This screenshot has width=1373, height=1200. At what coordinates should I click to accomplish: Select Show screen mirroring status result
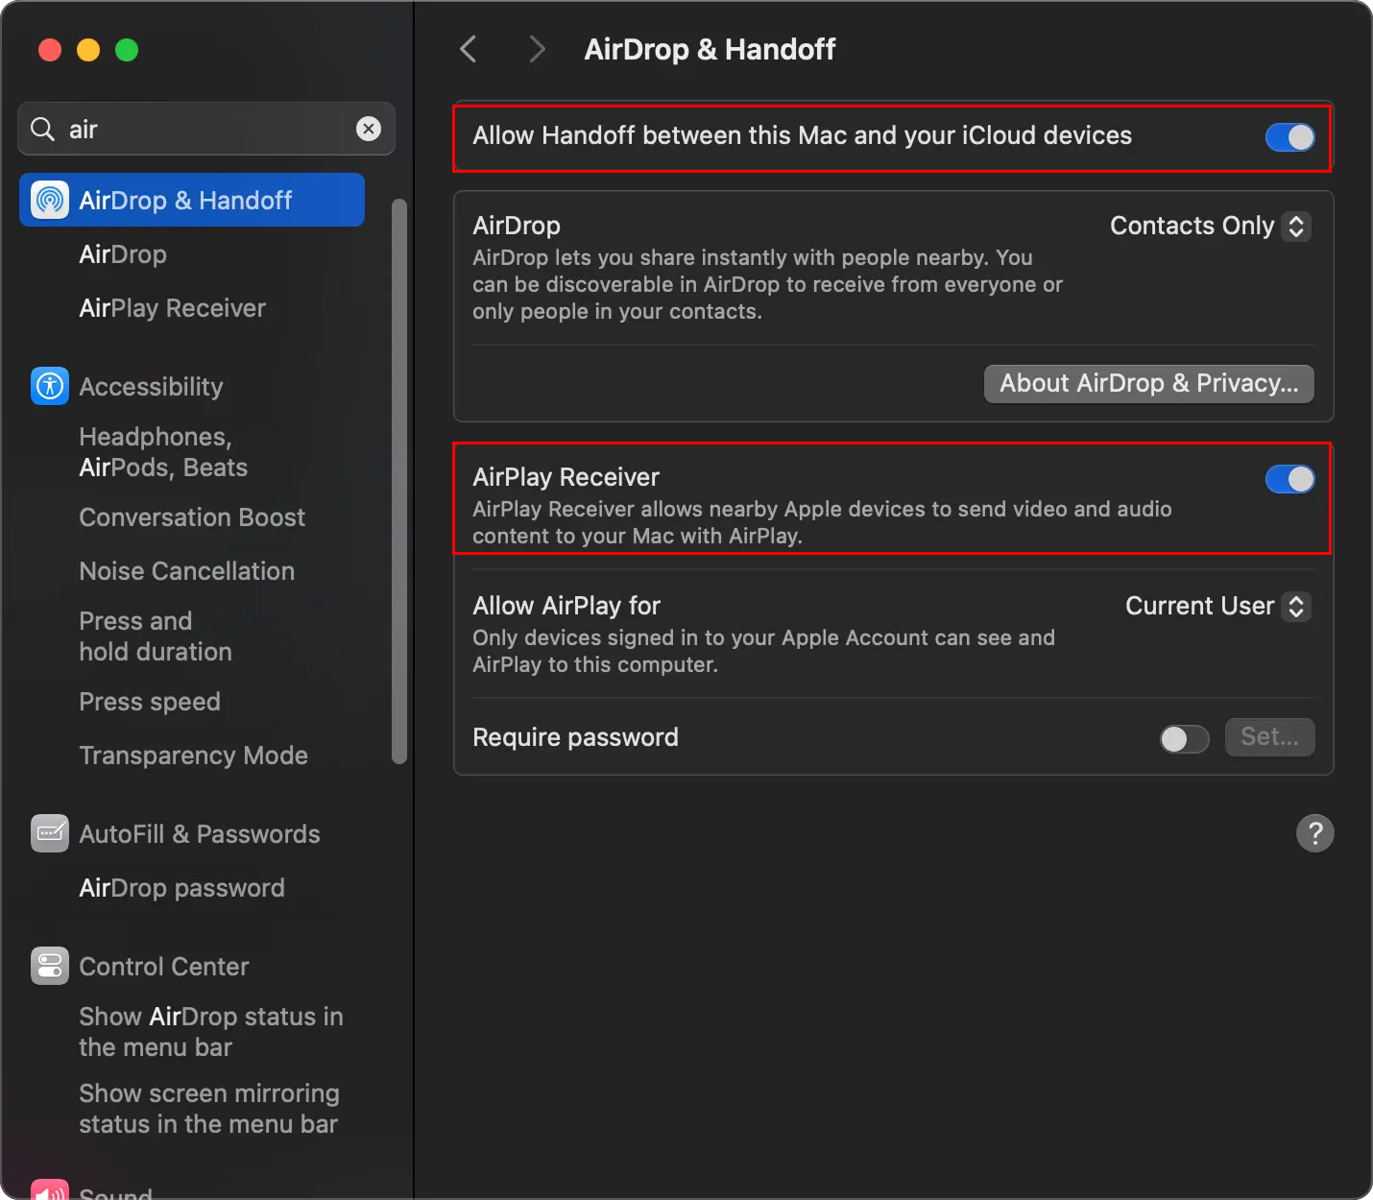209,1109
